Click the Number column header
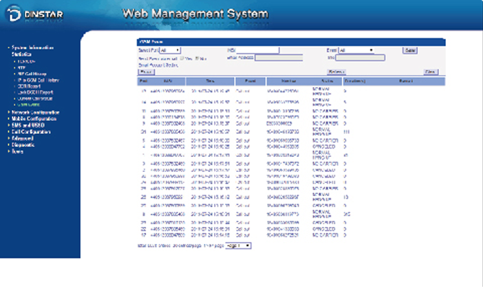This screenshot has width=483, height=295. [x=288, y=81]
